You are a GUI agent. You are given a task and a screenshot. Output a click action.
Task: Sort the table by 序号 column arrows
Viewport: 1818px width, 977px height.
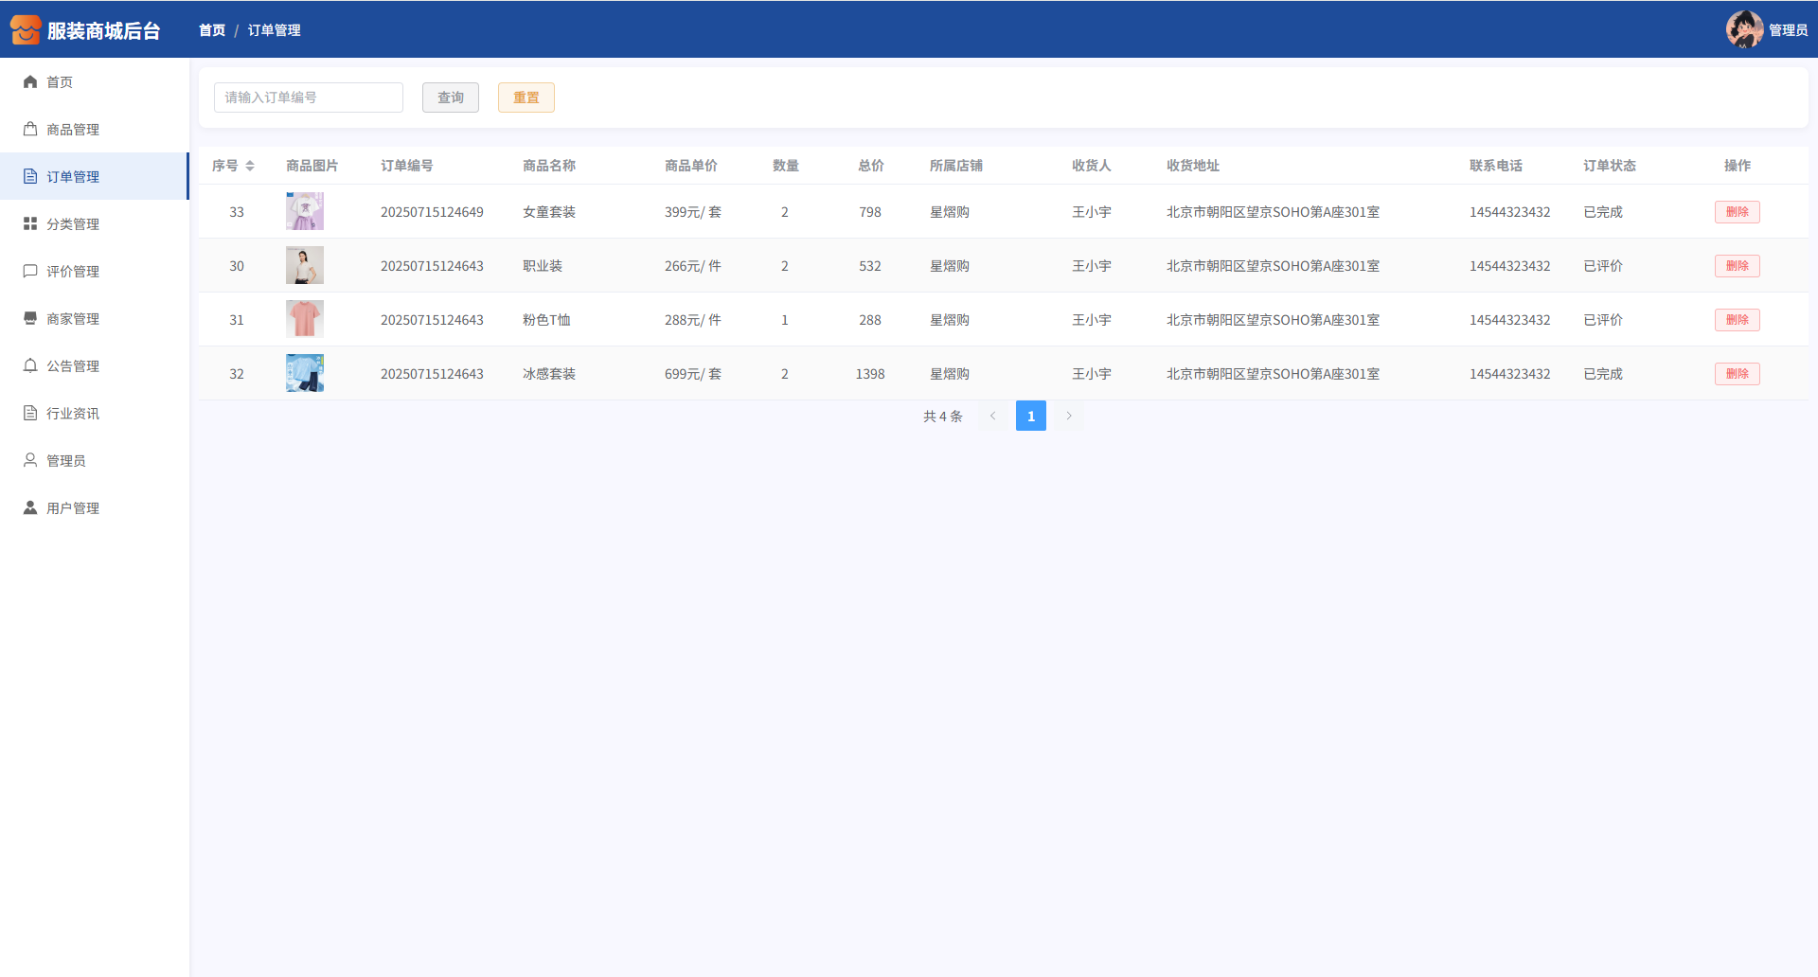click(250, 166)
